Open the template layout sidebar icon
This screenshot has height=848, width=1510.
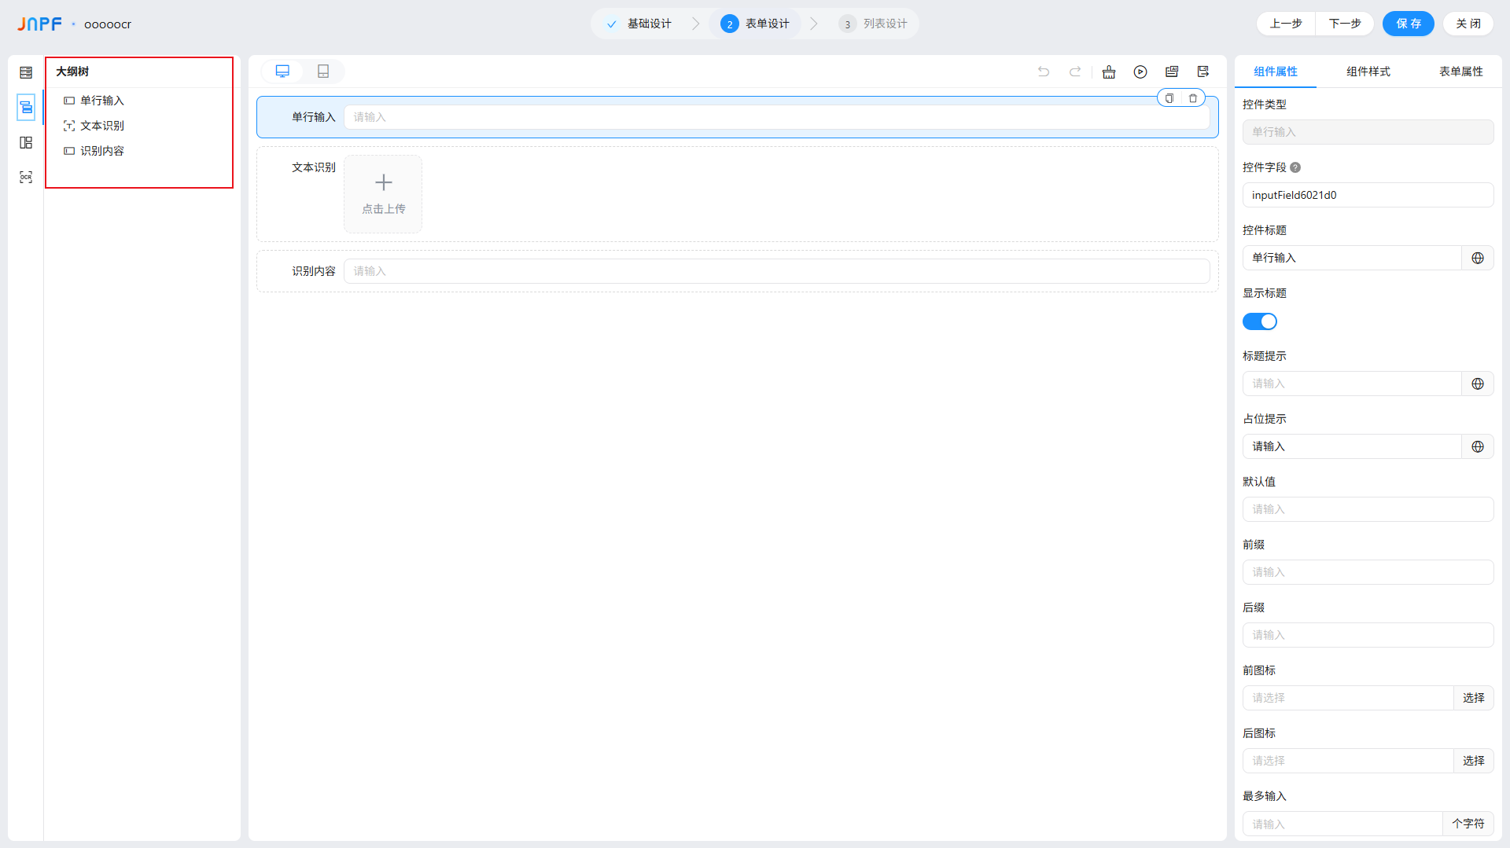tap(26, 143)
